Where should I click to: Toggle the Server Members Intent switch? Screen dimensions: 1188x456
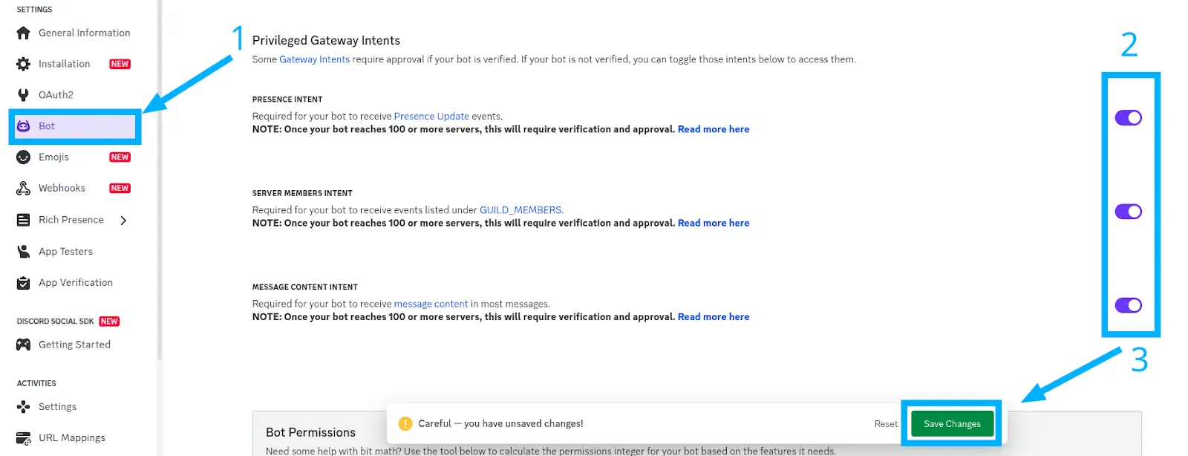click(1129, 212)
